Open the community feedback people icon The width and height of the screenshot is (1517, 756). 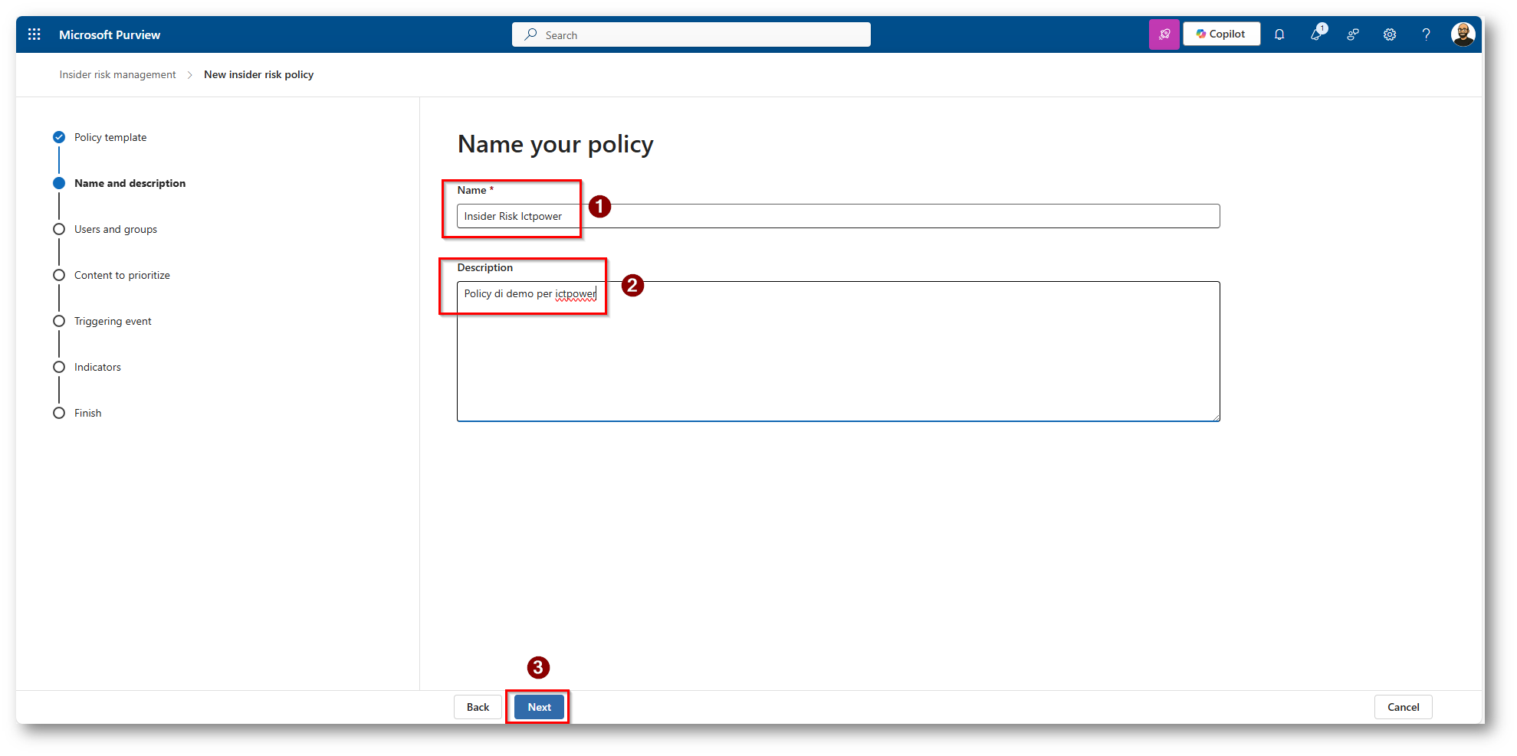(1353, 34)
